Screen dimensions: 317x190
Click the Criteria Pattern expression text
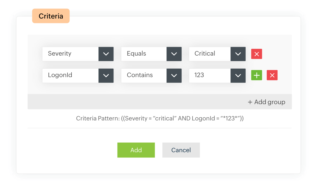click(x=160, y=118)
